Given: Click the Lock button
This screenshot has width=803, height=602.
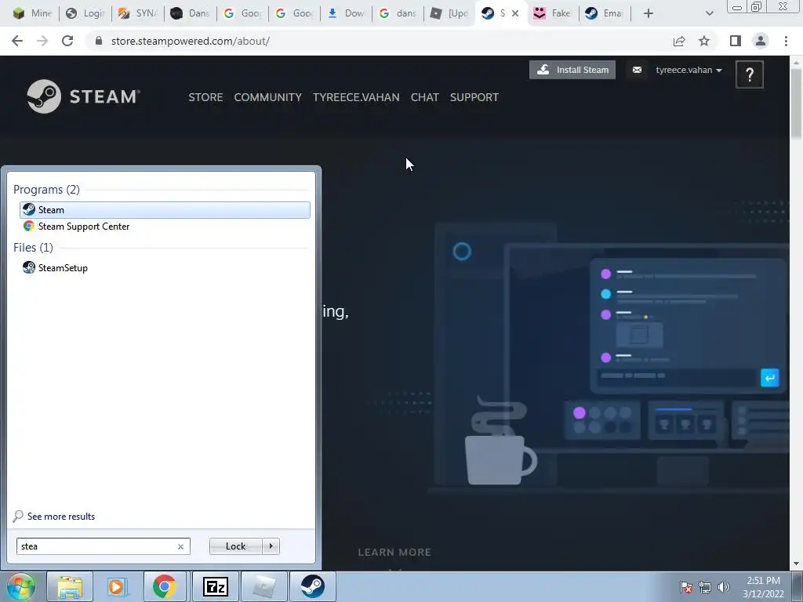Looking at the screenshot, I should point(235,546).
